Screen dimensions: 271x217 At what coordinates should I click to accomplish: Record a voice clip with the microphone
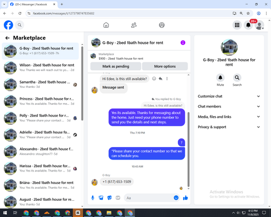coord(93,198)
